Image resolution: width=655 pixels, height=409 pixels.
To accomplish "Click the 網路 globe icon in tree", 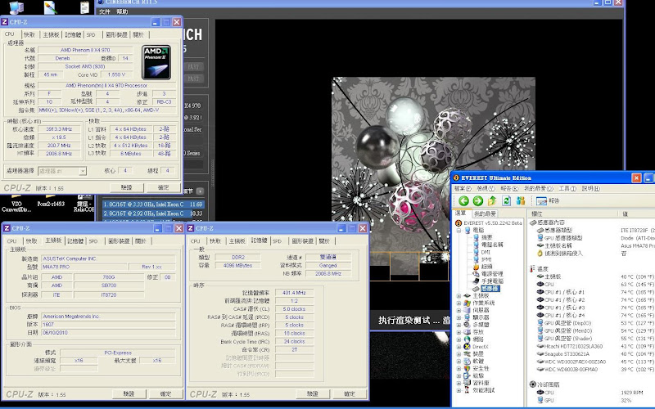I will [467, 339].
